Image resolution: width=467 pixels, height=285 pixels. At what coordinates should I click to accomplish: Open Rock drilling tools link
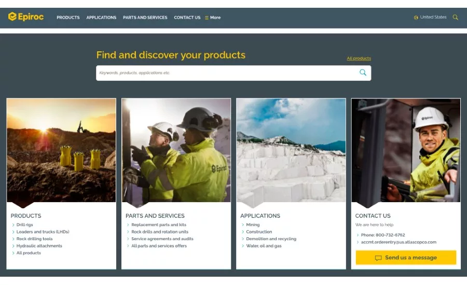pos(34,239)
